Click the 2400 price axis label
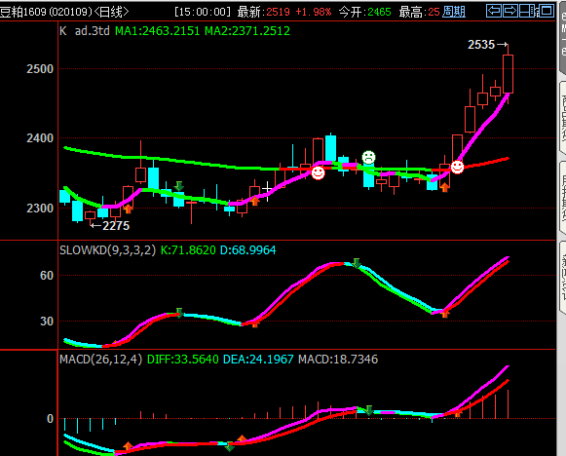This screenshot has height=456, width=566. pos(40,138)
